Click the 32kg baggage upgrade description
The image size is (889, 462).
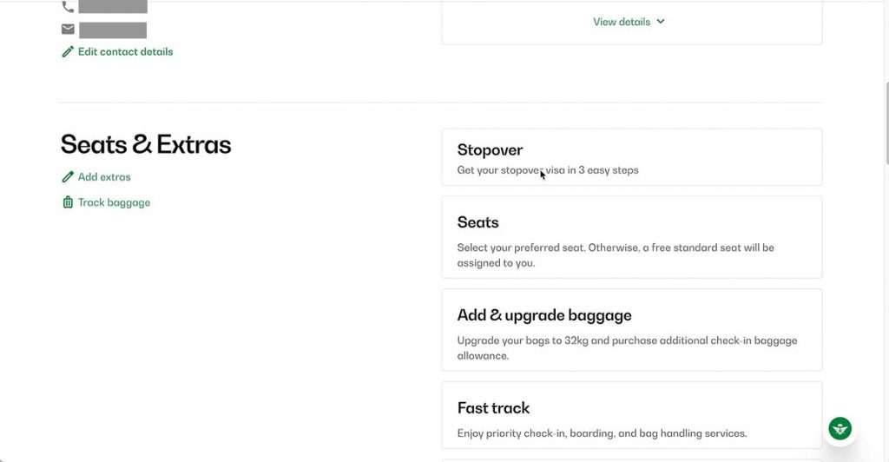pos(627,348)
